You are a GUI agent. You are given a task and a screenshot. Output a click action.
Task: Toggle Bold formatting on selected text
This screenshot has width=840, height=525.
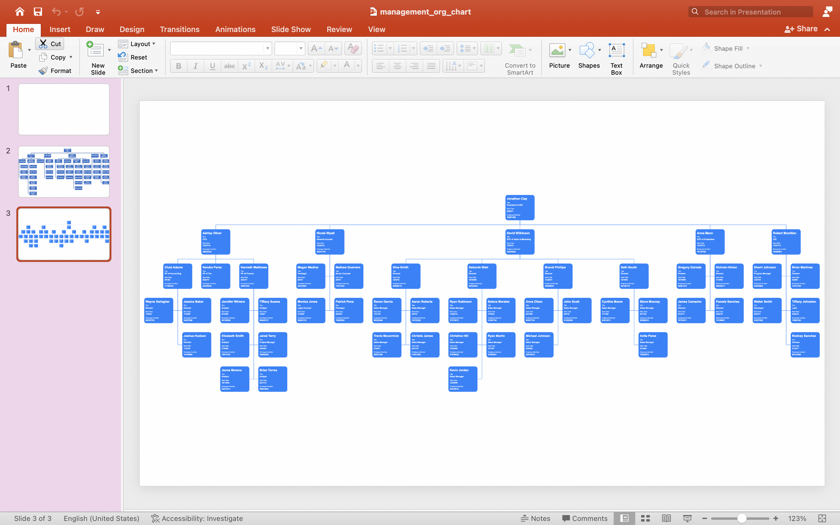point(178,66)
